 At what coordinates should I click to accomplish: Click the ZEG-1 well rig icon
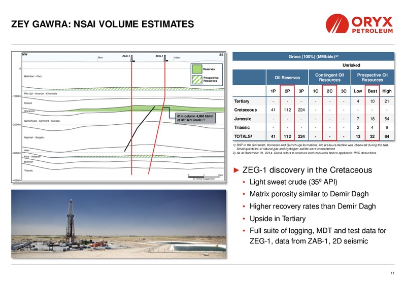(165, 58)
